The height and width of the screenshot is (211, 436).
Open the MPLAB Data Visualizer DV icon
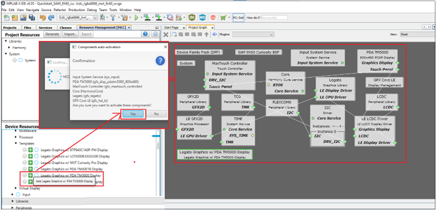click(192, 17)
